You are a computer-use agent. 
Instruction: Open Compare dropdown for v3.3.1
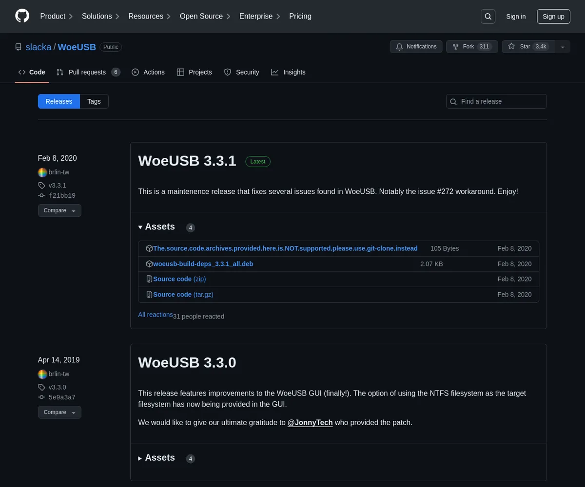[x=59, y=210]
